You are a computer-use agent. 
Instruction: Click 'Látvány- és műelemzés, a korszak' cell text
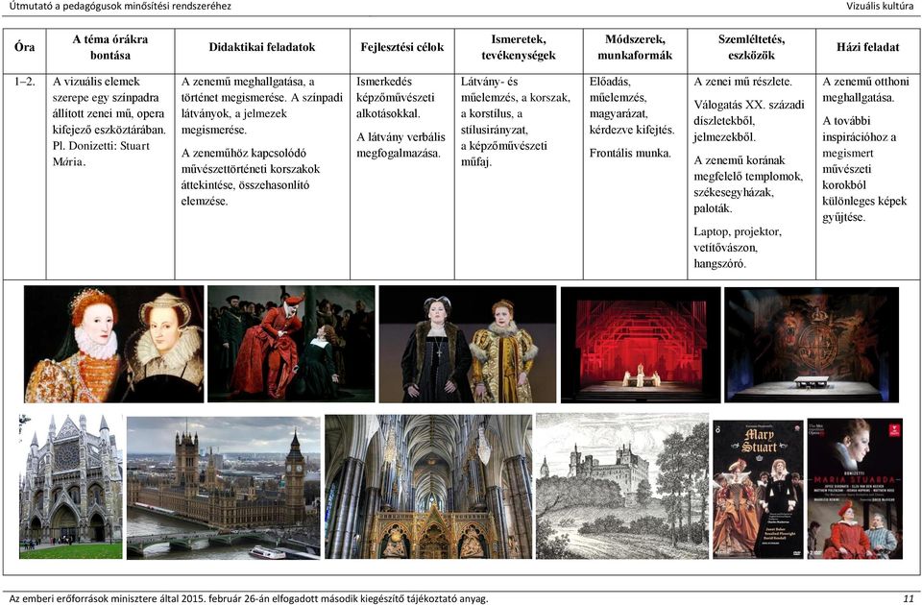pyautogui.click(x=515, y=121)
